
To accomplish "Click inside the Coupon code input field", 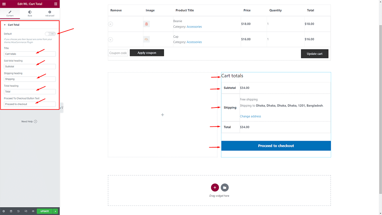I will [117, 52].
